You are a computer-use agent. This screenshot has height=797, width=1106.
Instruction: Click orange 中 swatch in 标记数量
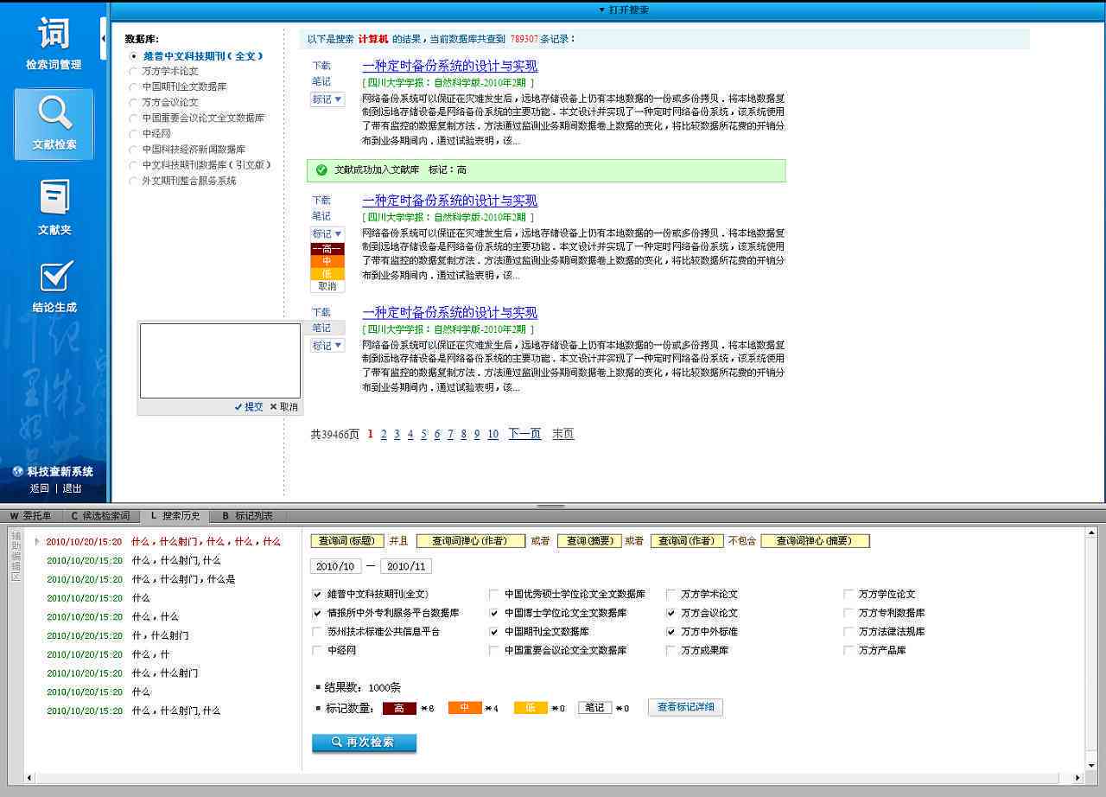465,708
